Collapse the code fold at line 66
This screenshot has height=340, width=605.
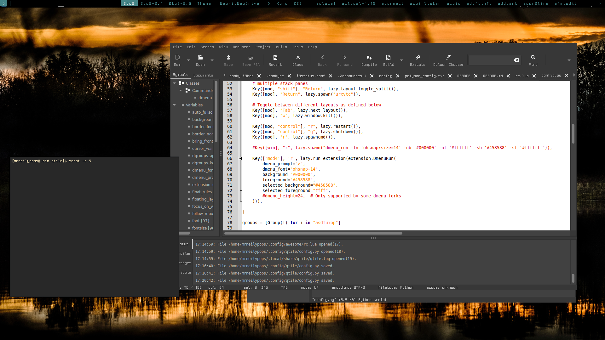tap(240, 158)
